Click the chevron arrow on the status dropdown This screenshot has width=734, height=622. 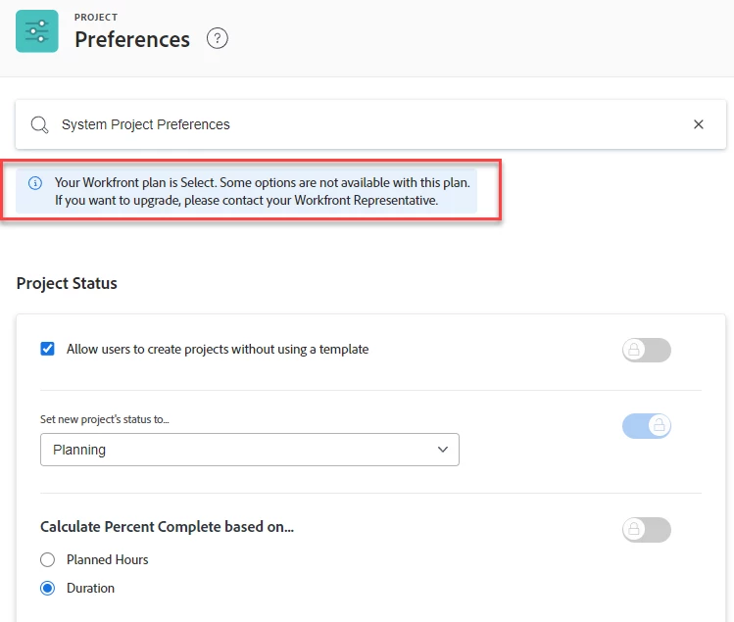pos(443,450)
